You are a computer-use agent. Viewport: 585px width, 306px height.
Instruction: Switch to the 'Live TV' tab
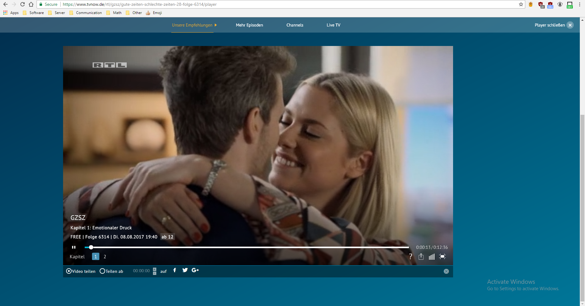click(x=333, y=25)
